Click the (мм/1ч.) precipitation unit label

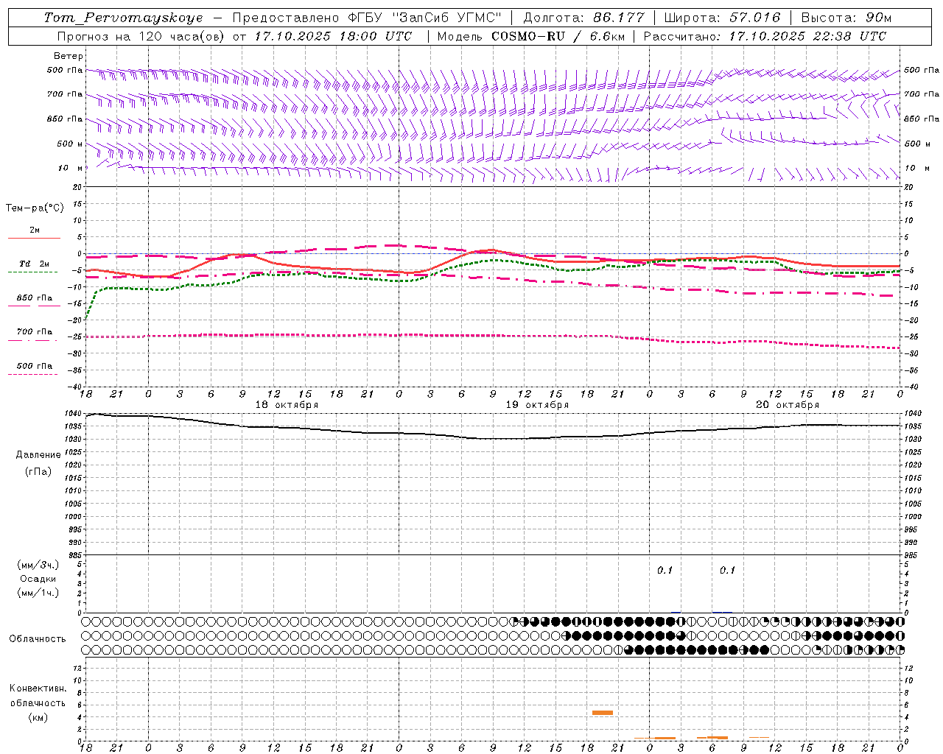coord(38,593)
